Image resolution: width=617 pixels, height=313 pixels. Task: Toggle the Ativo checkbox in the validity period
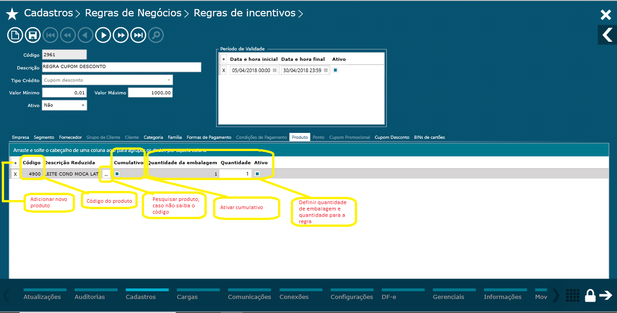coord(335,70)
